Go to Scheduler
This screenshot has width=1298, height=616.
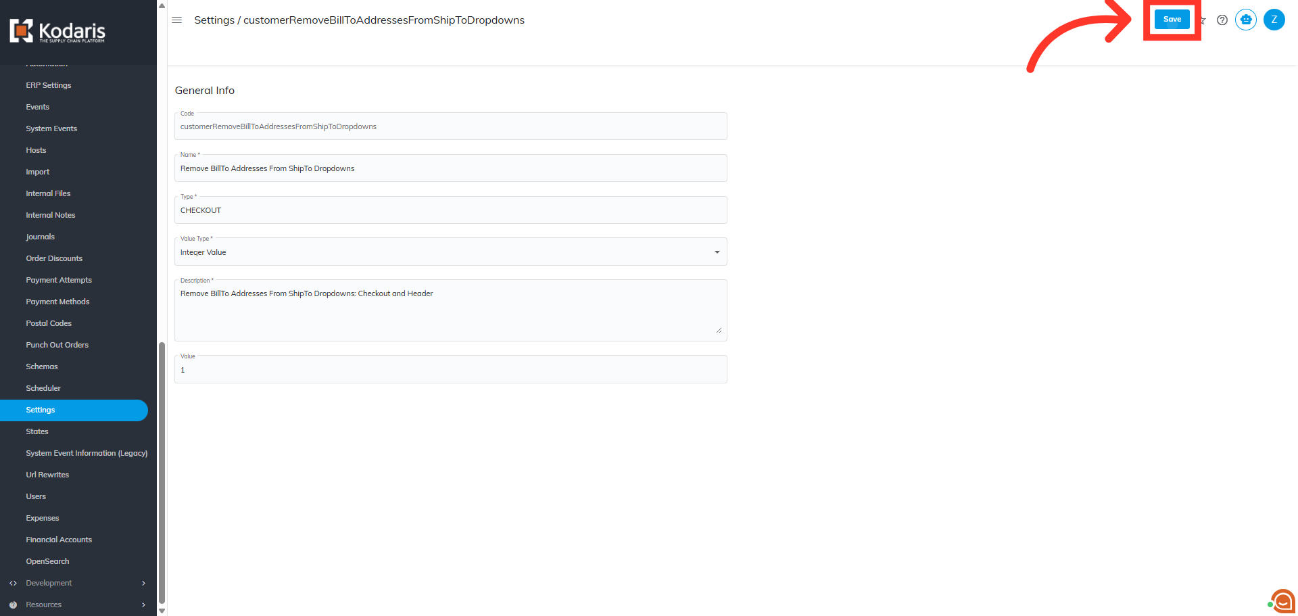(x=43, y=388)
